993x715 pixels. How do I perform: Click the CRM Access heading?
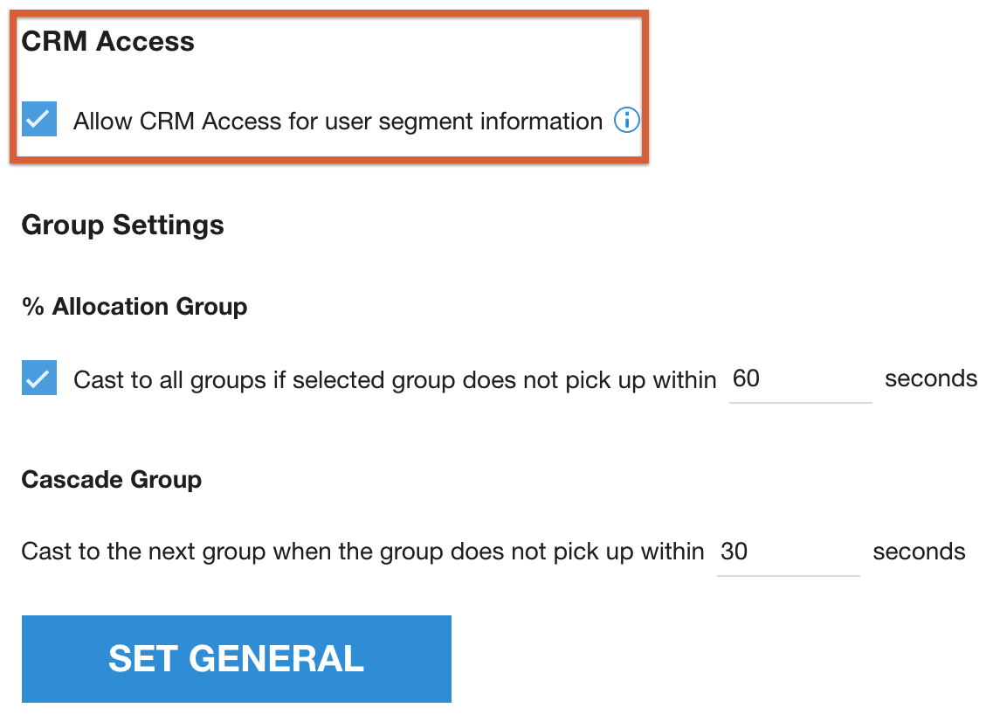point(108,41)
